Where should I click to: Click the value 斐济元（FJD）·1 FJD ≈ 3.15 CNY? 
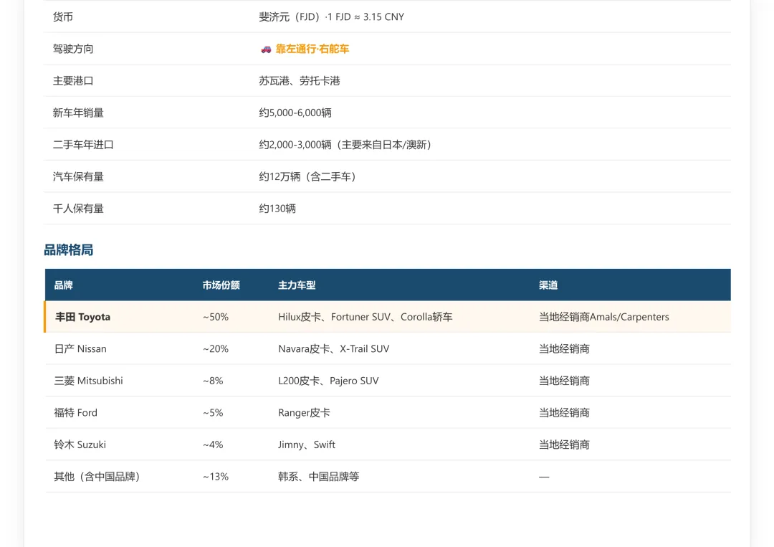pos(331,16)
